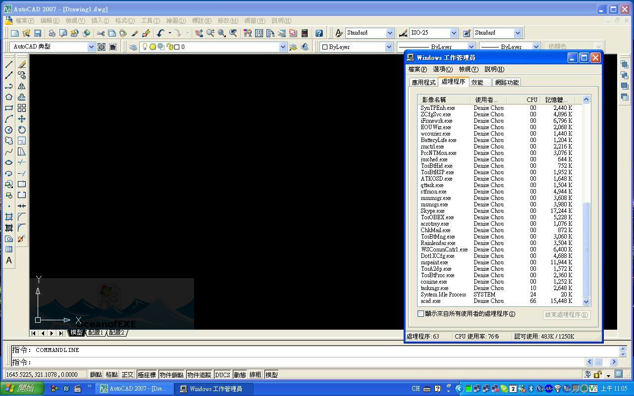This screenshot has width=634, height=396.
Task: Check 顯示來自所有使用者的處理程序 checkbox
Action: click(421, 313)
